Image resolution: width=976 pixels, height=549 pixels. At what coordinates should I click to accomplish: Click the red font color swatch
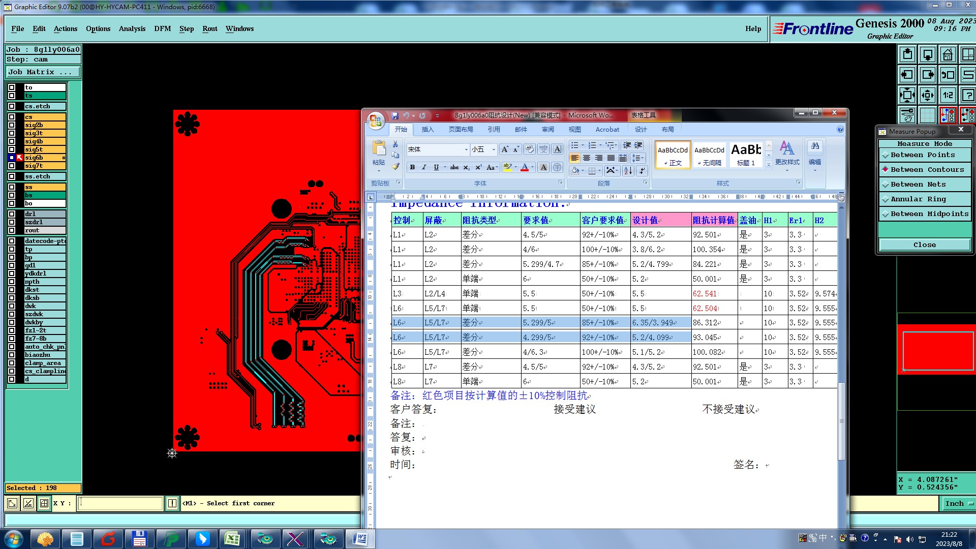click(x=524, y=167)
